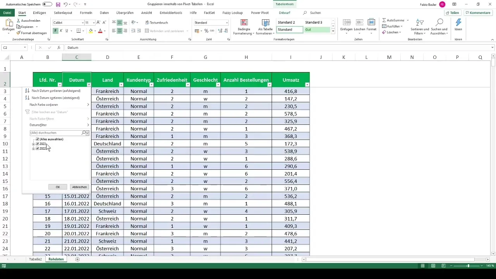
Task: Click the Einfügen cells icon
Action: coord(347,22)
